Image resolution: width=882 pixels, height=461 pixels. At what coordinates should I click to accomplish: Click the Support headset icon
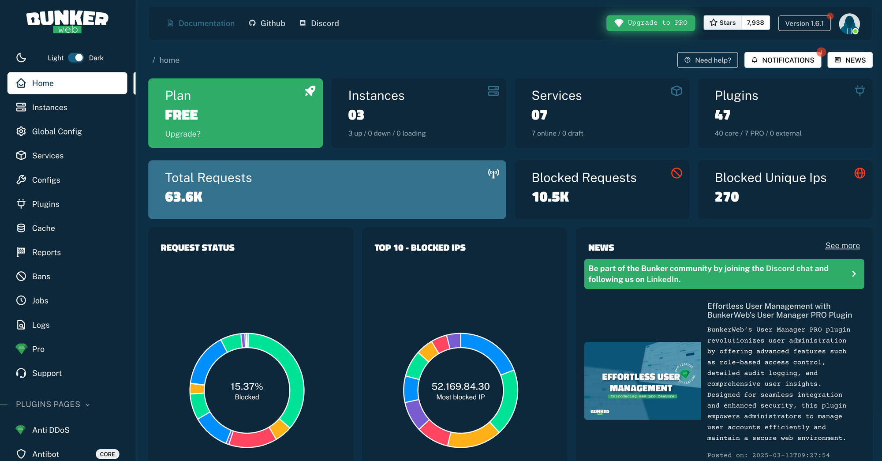click(x=21, y=373)
